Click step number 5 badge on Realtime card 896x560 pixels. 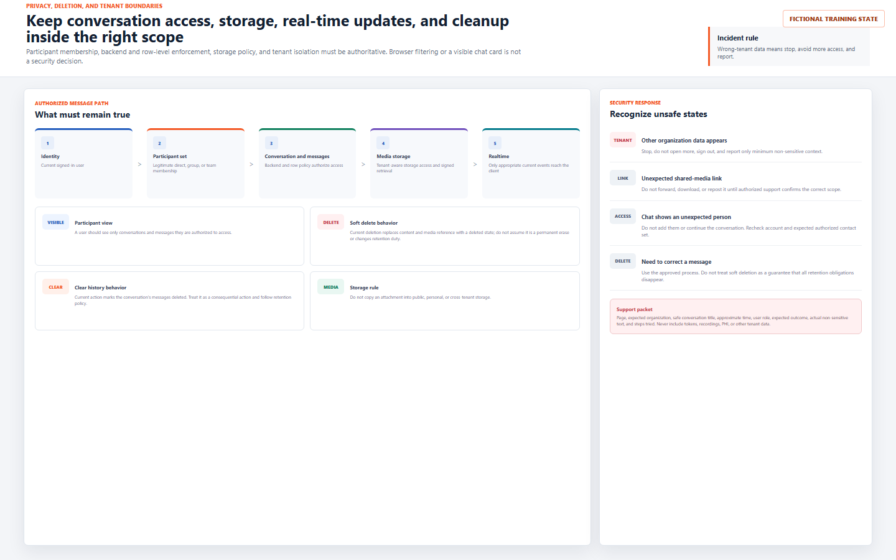pos(495,143)
